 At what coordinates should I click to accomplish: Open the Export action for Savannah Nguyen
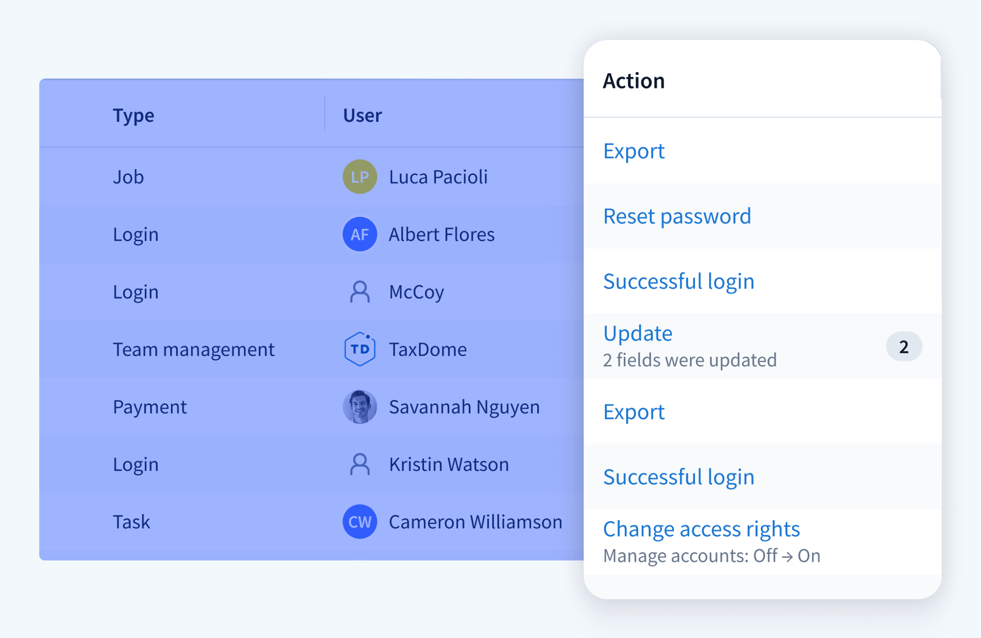pyautogui.click(x=634, y=412)
